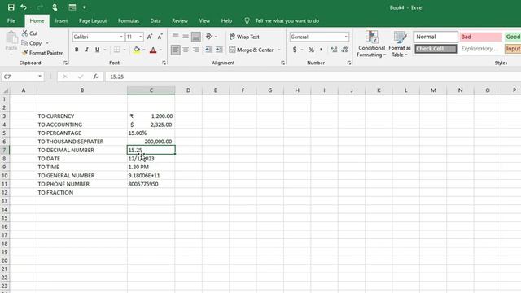This screenshot has height=293, width=521.
Task: Apply Percent Style format
Action: click(311, 50)
